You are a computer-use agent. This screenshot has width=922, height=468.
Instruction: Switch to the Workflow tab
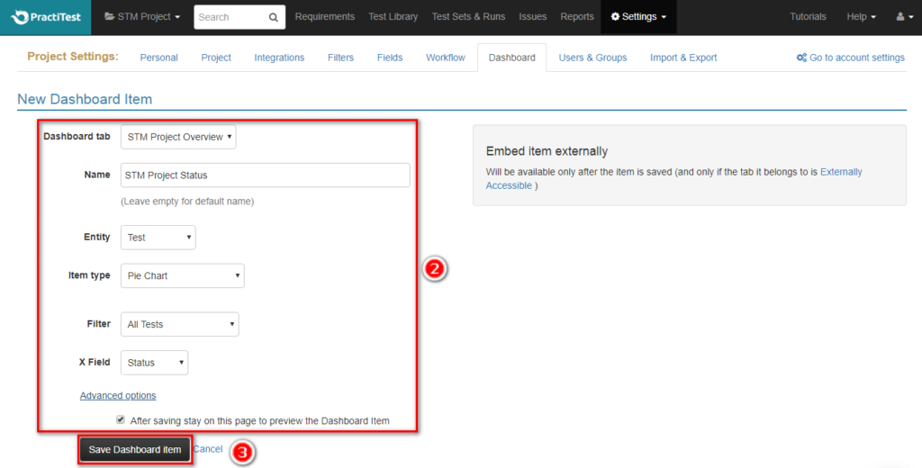point(445,58)
